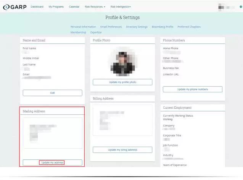Select the Directory Settings link
The height and width of the screenshot is (180, 243).
click(x=137, y=27)
